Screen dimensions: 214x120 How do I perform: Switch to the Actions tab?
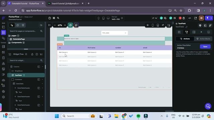pos(185,39)
